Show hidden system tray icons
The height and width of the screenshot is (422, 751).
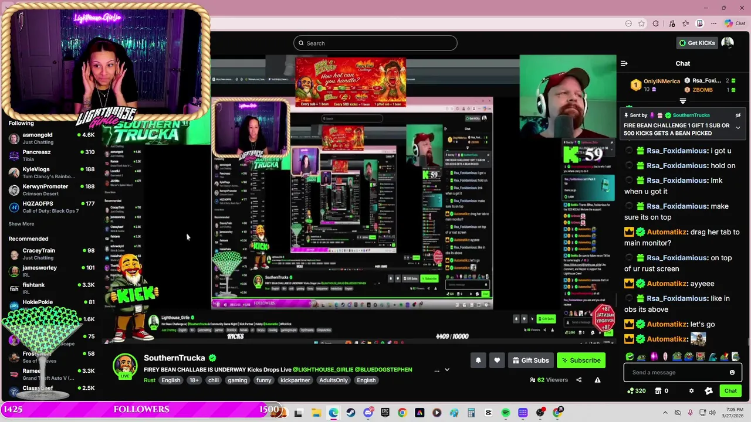tap(665, 413)
